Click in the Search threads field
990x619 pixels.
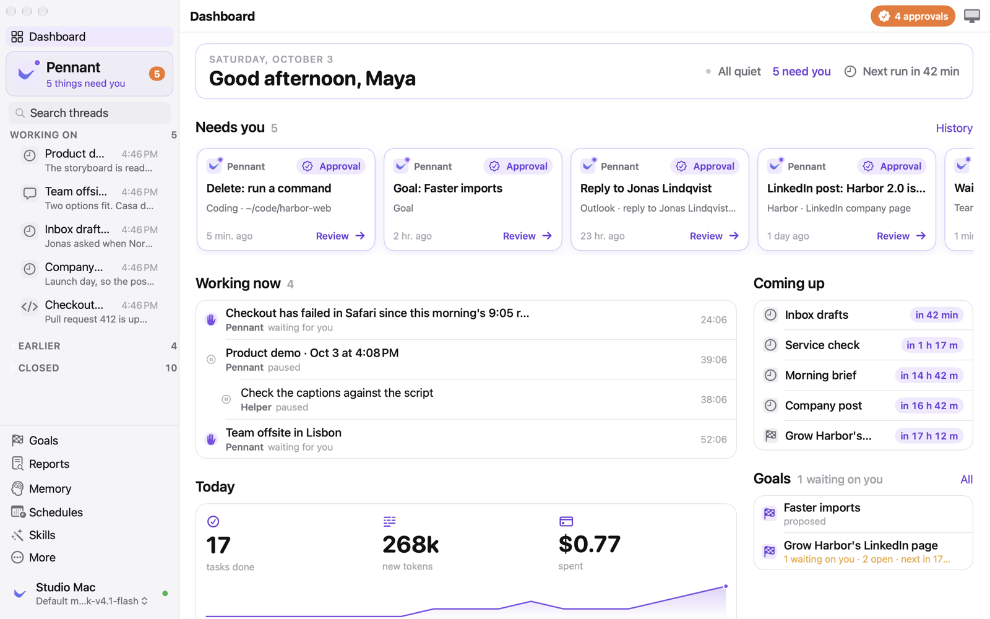pyautogui.click(x=90, y=113)
